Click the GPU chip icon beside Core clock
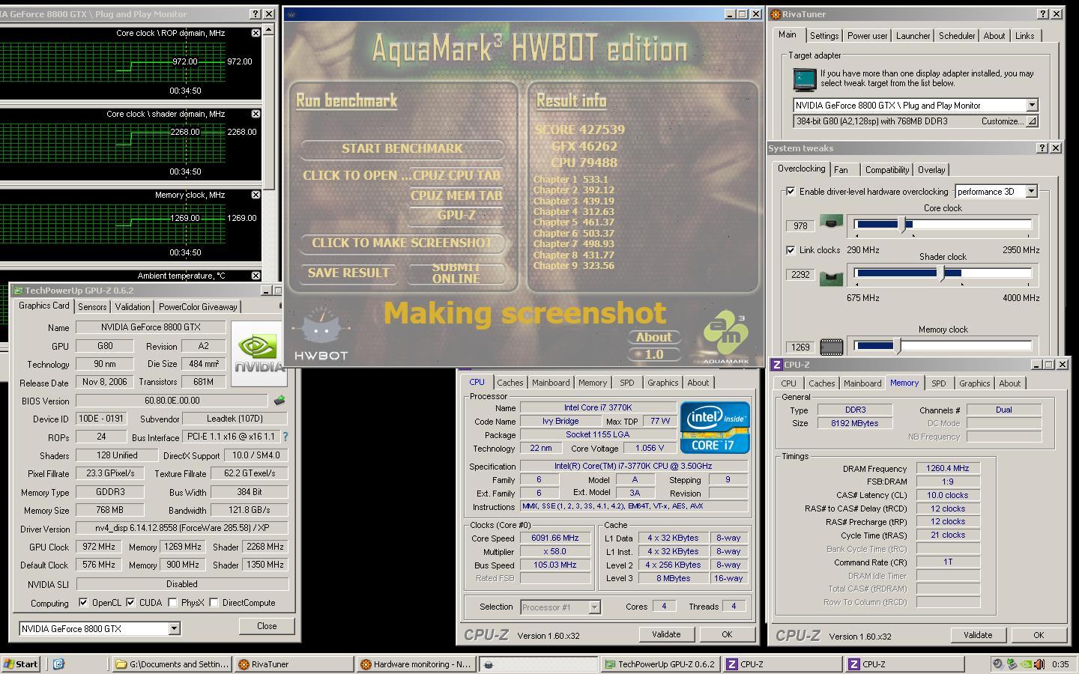 pyautogui.click(x=831, y=222)
